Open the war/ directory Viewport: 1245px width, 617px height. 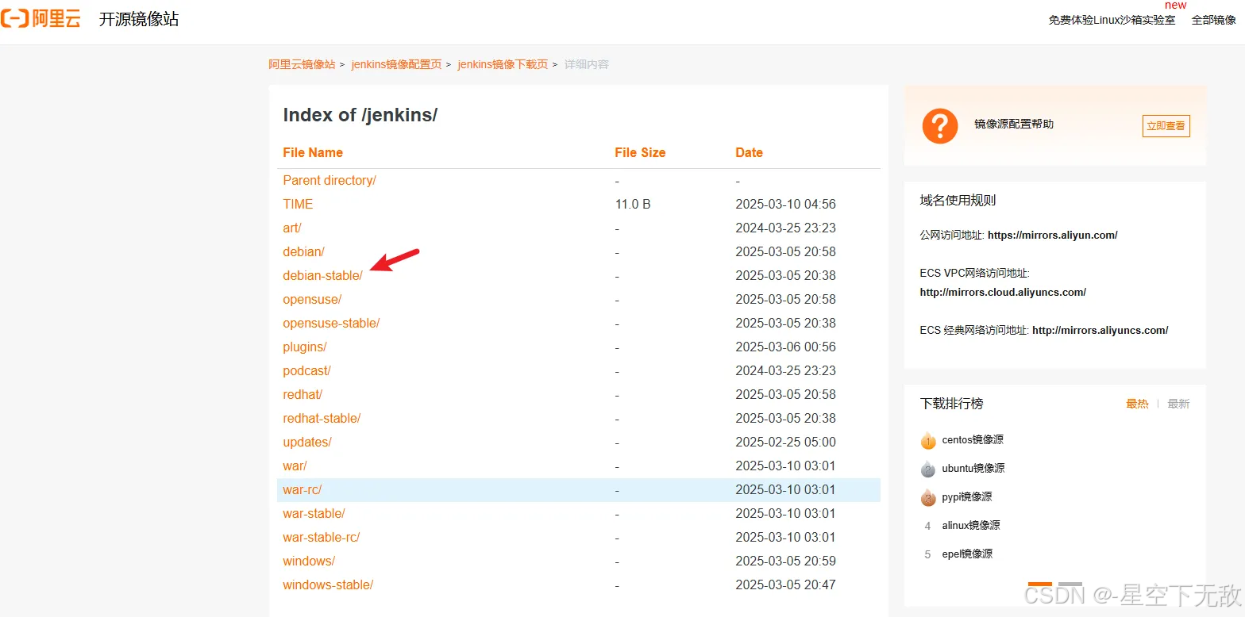295,466
